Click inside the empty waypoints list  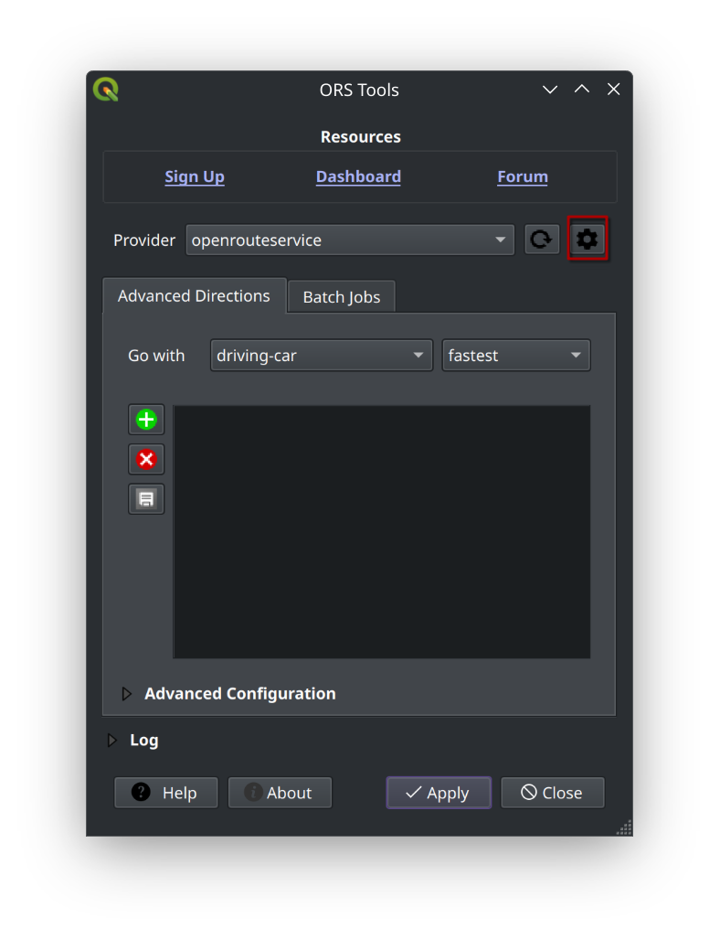pyautogui.click(x=382, y=532)
